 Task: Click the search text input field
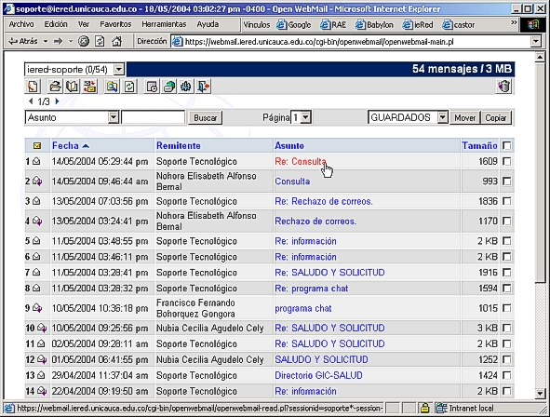pos(153,117)
